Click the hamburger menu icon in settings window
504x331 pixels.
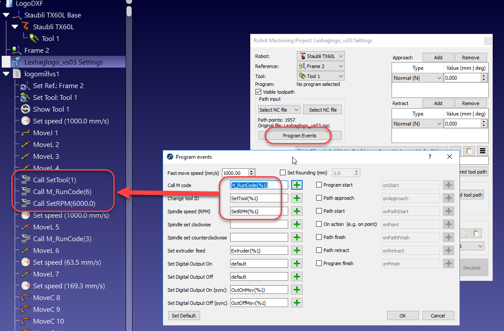click(482, 151)
